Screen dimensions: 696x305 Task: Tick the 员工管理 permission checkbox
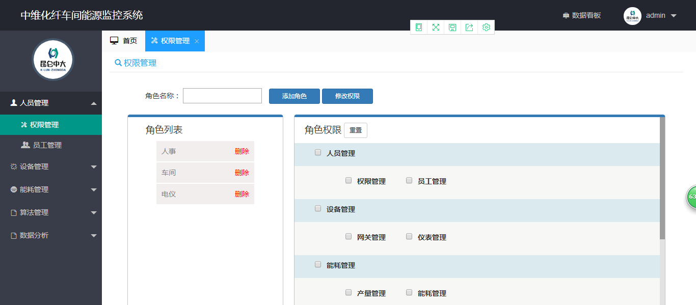tap(409, 180)
